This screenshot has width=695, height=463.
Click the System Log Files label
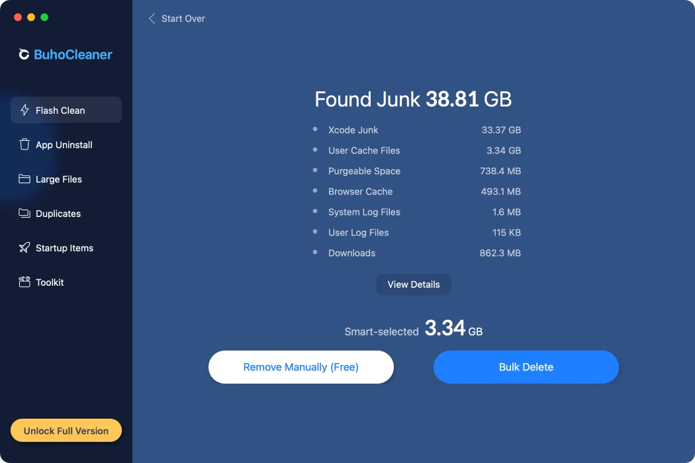tap(364, 212)
